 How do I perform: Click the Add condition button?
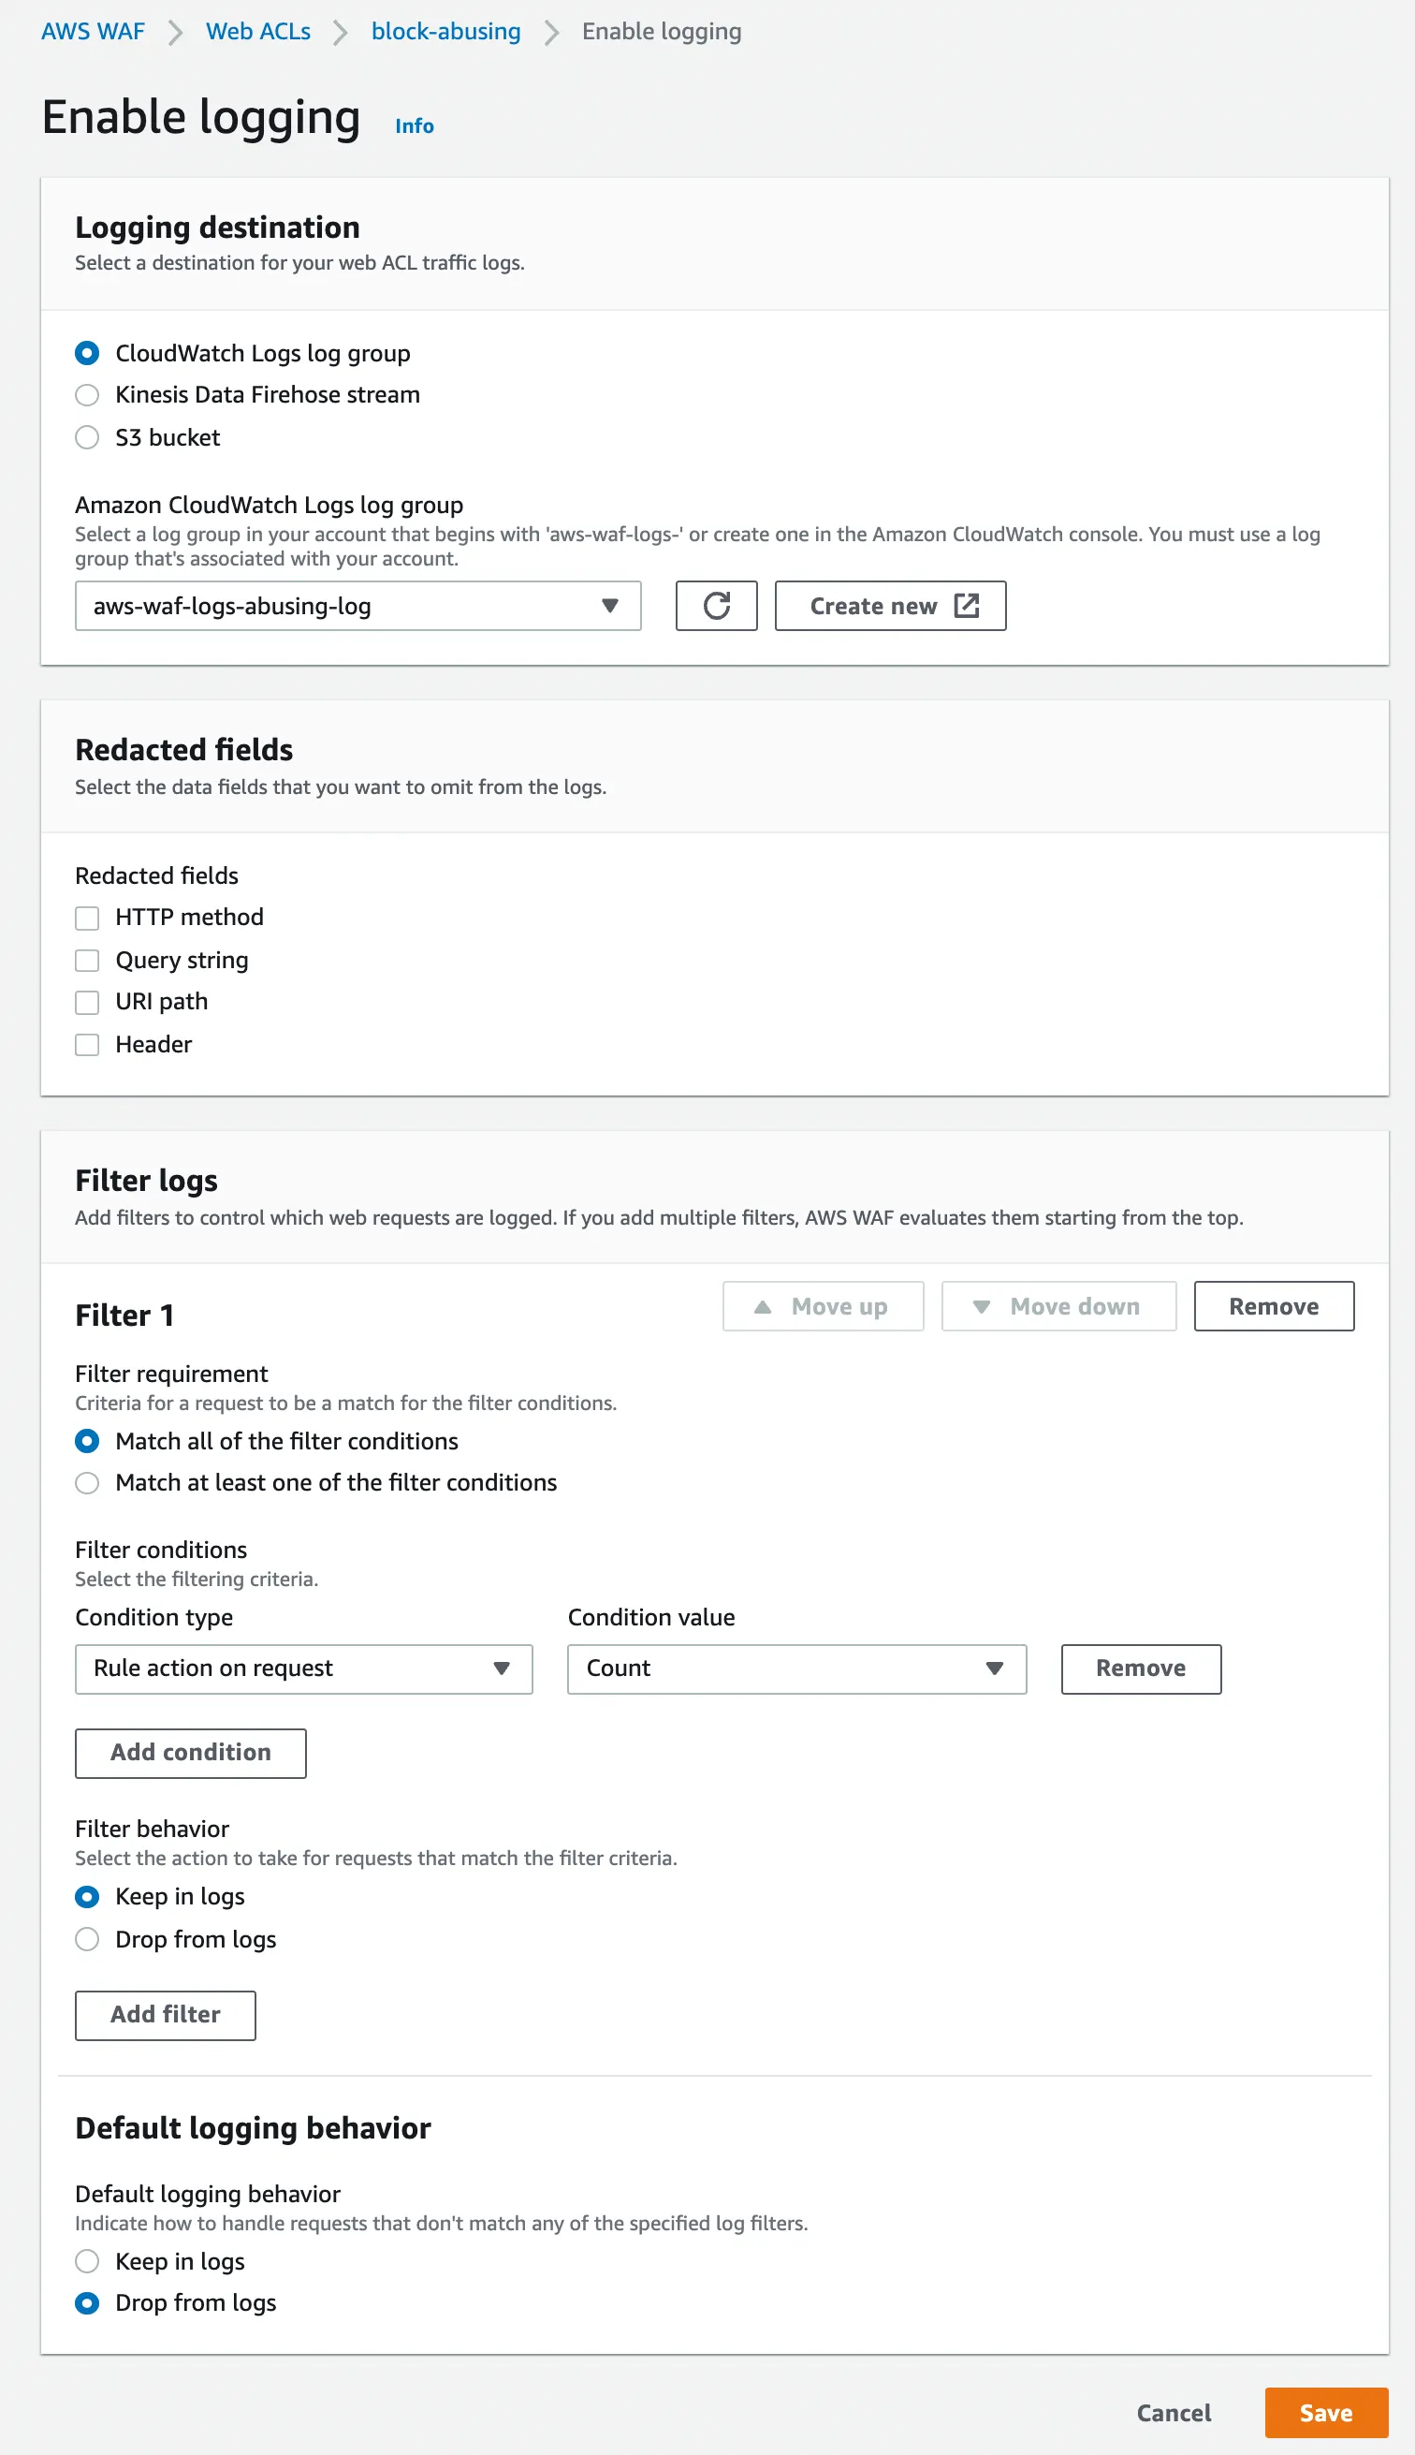click(191, 1752)
